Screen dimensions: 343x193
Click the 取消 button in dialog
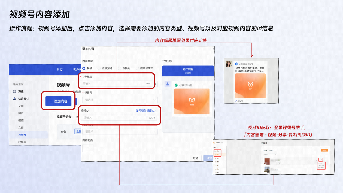[x=196, y=158]
